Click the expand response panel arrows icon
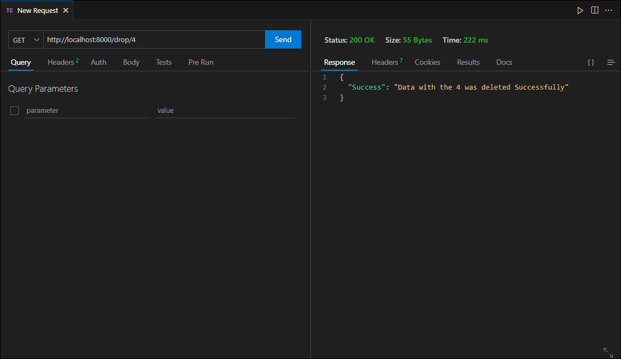 coord(608,353)
